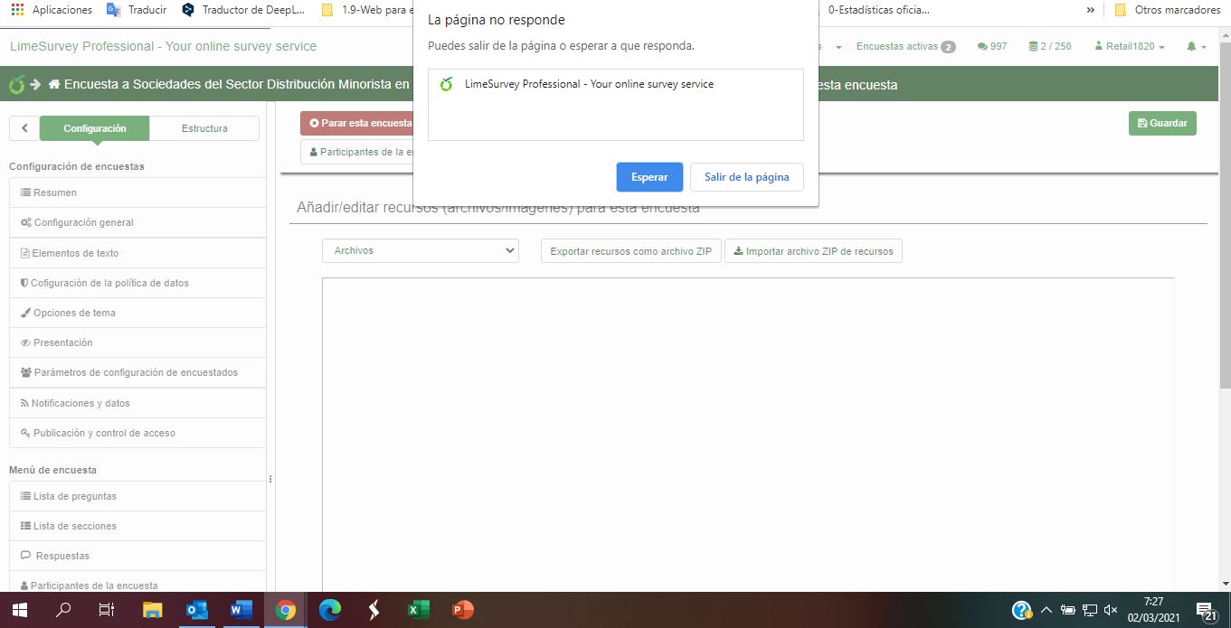Open Windows Start menu
The image size is (1231, 628).
(20, 610)
